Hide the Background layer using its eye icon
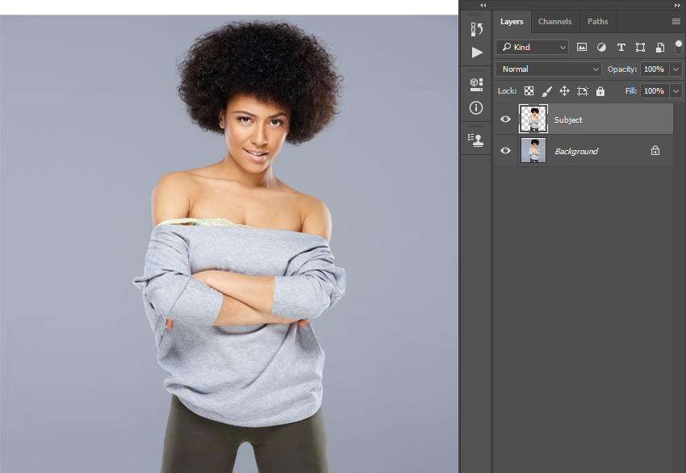 coord(506,151)
